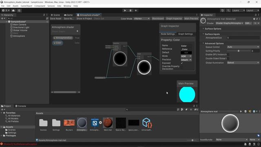The height and width of the screenshot is (147, 261).
Task: Toggle Override Property Declaration checkbox
Action: tap(182, 67)
